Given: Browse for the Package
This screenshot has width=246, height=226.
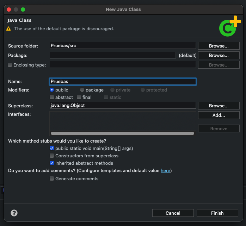Looking at the screenshot, I should pyautogui.click(x=219, y=55).
